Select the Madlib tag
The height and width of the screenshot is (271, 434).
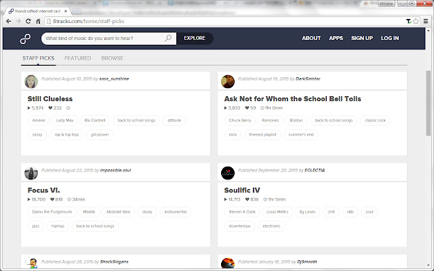tap(89, 212)
